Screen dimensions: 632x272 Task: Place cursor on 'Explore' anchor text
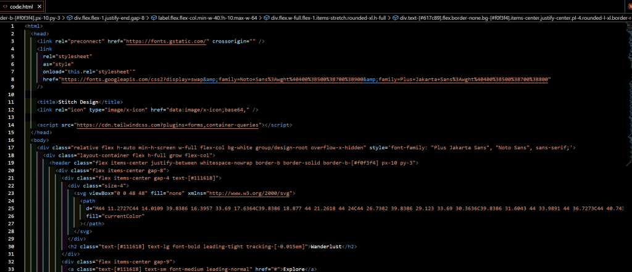293,269
